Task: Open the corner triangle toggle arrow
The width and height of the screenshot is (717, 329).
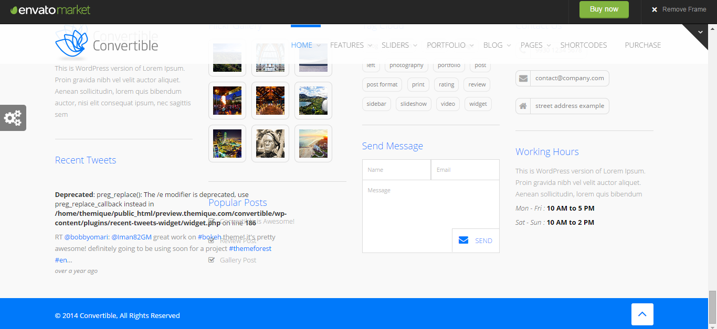Action: pos(700,32)
